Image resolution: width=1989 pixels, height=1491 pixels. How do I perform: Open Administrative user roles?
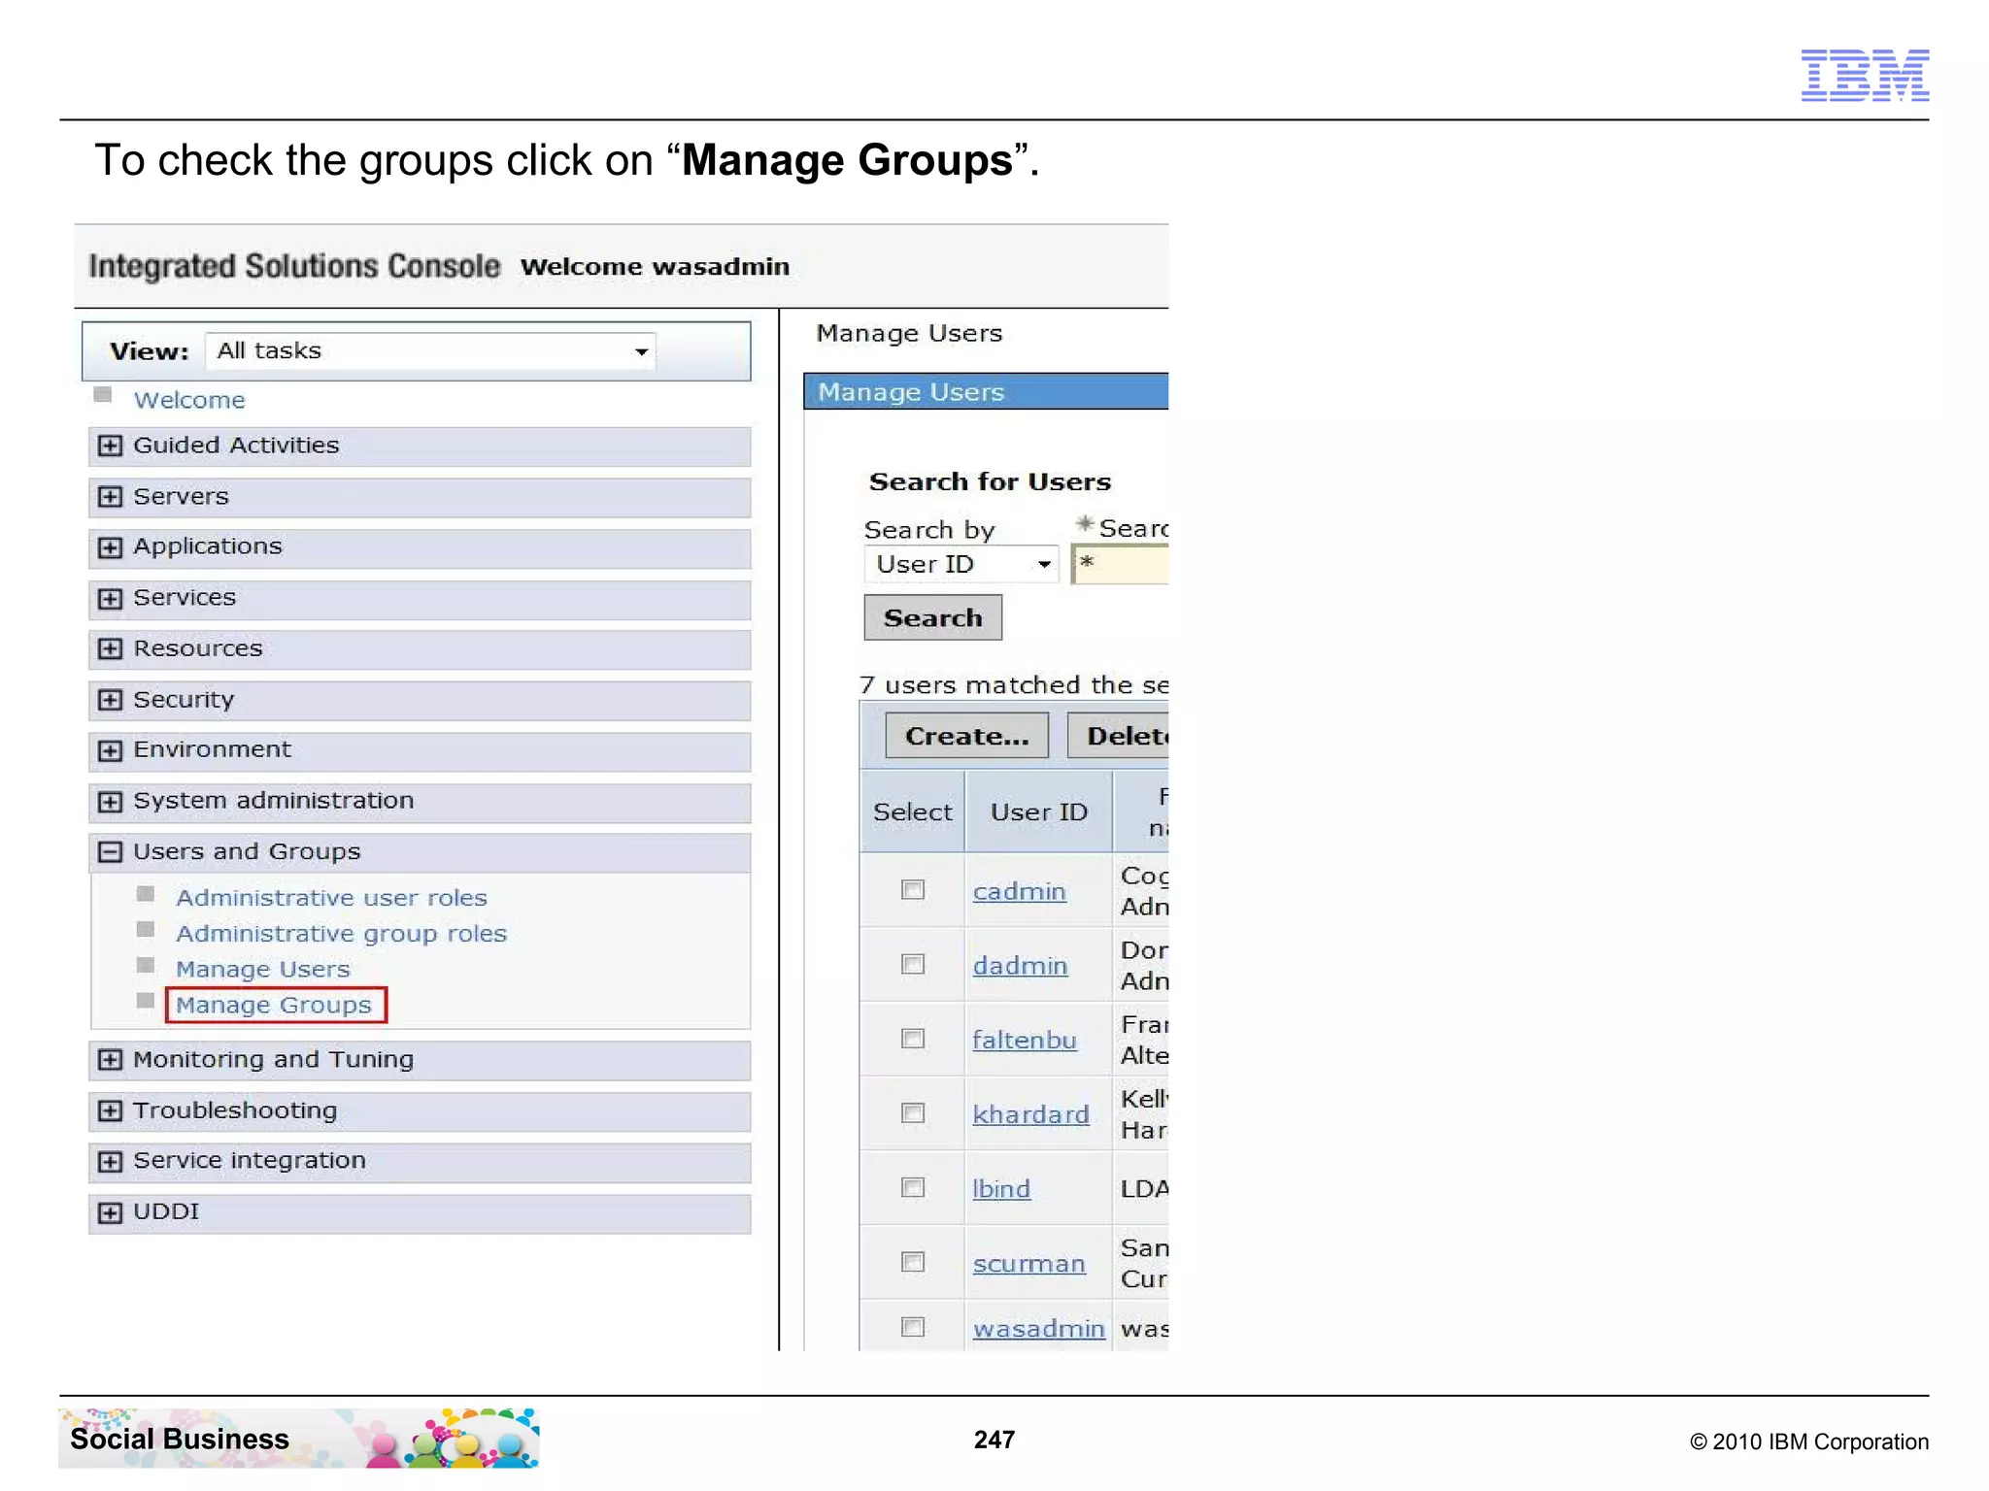(x=331, y=898)
